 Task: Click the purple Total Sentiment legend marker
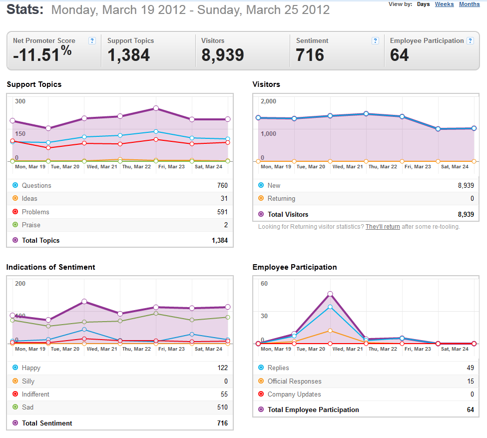tap(15, 423)
